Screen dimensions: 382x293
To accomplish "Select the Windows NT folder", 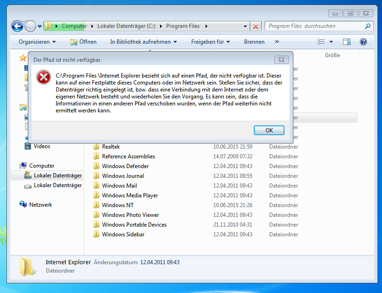I will coord(118,205).
